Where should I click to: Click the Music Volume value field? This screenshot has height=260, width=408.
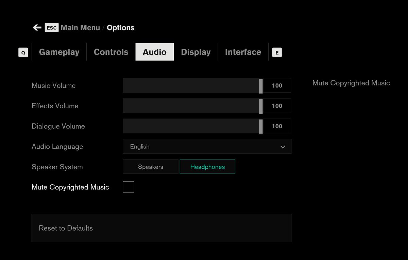click(277, 86)
